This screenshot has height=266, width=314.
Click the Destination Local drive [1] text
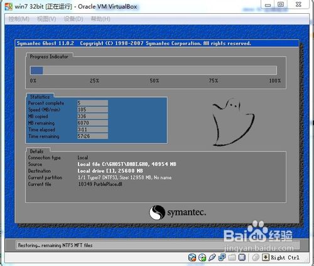tap(111, 171)
